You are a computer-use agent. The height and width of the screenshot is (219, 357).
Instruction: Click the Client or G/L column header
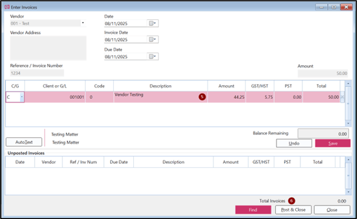pyautogui.click(x=55, y=86)
